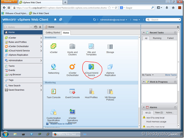Bookmark this page with star icon
Screen dimensions: 184x138
[x=109, y=8]
